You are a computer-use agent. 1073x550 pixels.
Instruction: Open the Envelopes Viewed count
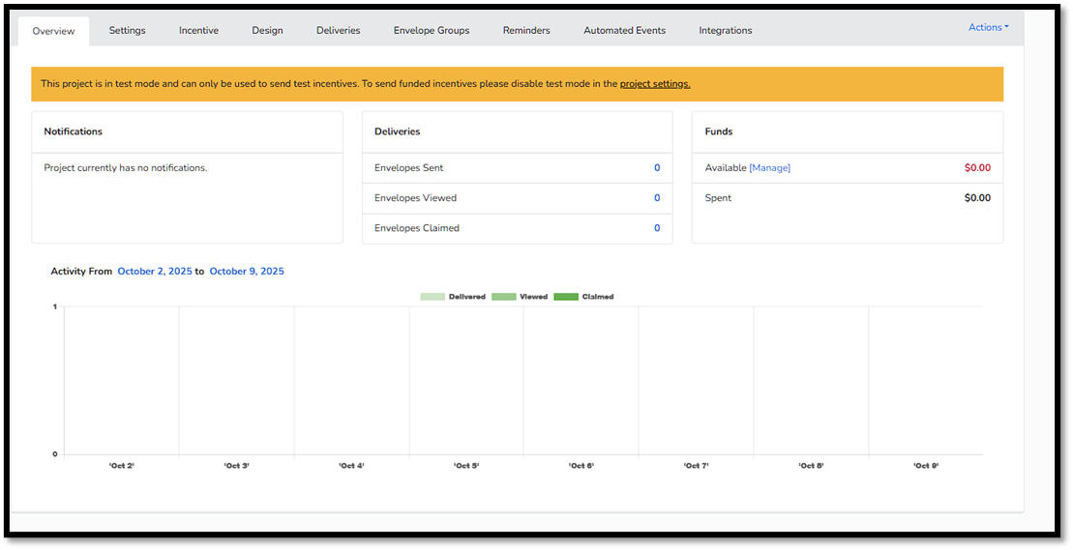click(x=657, y=197)
